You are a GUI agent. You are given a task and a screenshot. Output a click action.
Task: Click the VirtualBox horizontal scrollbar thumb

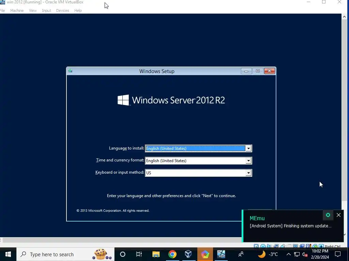coord(122,240)
